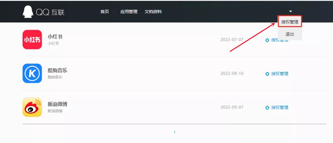This screenshot has width=333, height=143.
Task: Click the gear icon in the 新浪微博 row
Action: click(x=267, y=108)
